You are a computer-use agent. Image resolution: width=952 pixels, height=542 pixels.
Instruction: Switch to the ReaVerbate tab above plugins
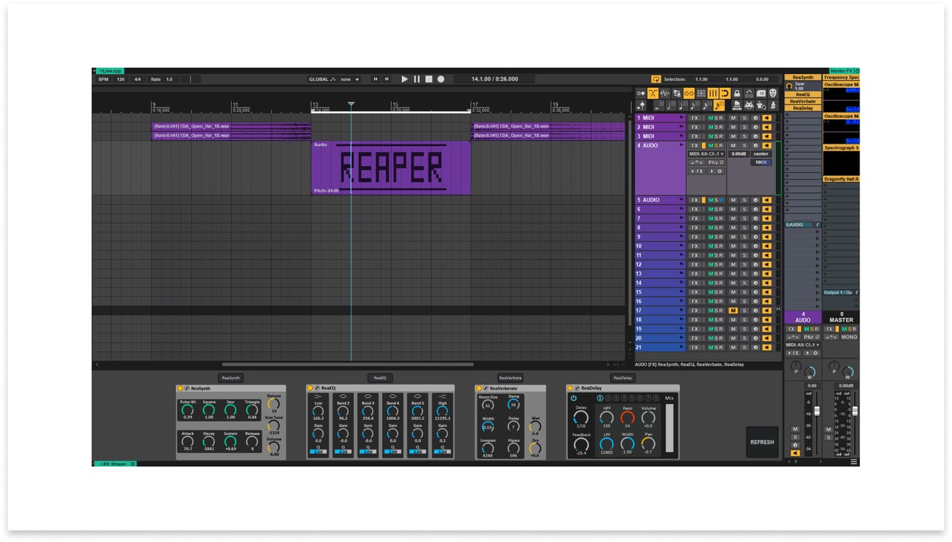509,378
